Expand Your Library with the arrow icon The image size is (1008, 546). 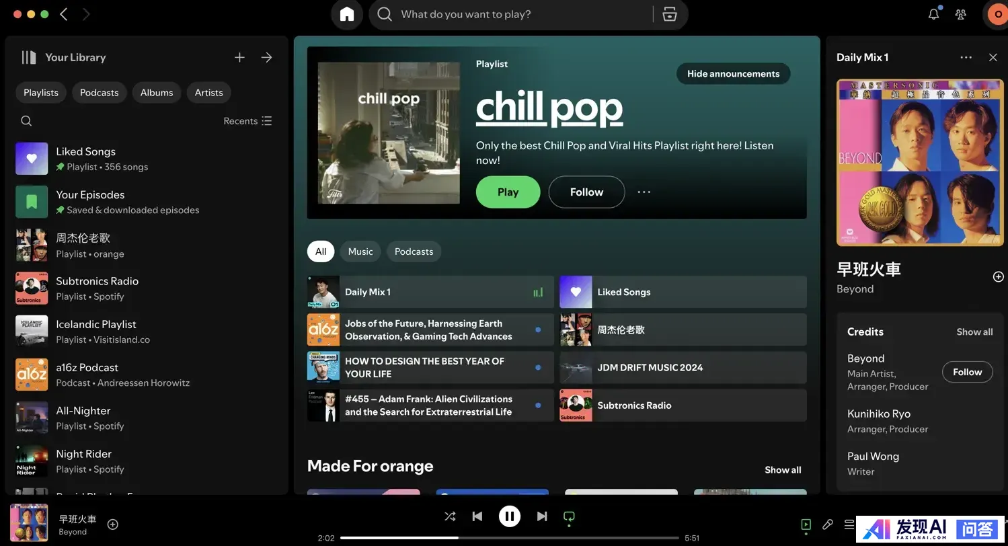pyautogui.click(x=267, y=57)
